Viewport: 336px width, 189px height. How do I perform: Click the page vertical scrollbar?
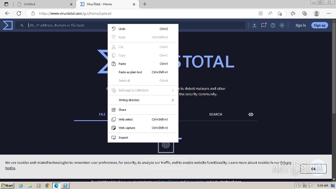coord(334,68)
